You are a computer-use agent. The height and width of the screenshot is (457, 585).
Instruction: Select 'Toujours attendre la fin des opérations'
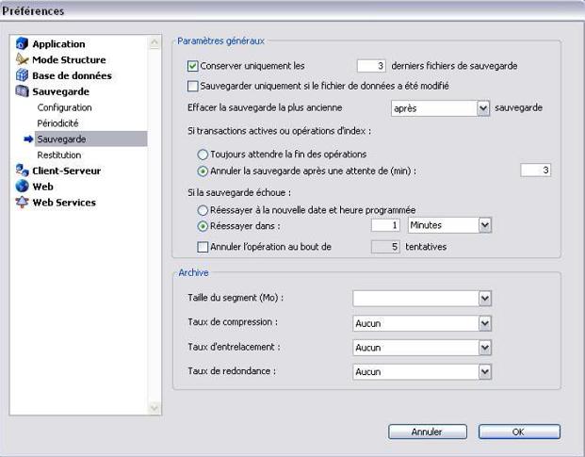(x=203, y=154)
